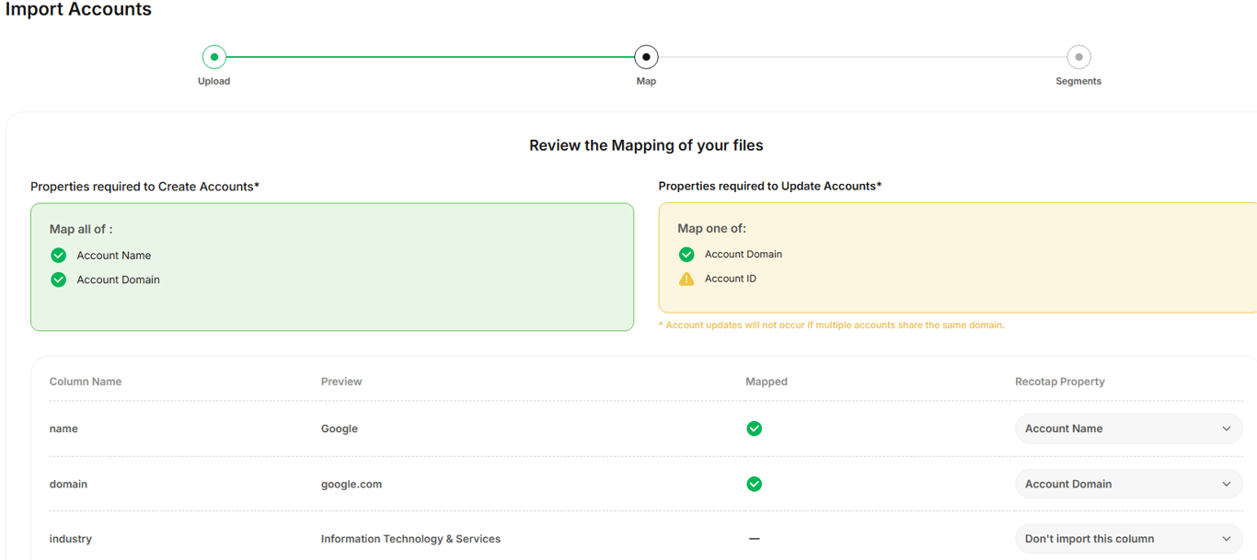
Task: Click green check beside Account Domain in update box
Action: tap(686, 255)
